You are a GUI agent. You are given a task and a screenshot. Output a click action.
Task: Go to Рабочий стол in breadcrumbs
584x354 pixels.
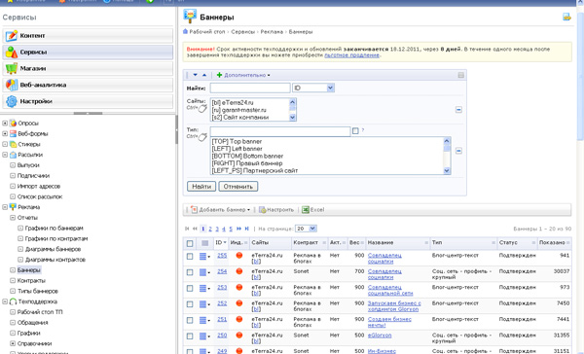[x=207, y=32]
